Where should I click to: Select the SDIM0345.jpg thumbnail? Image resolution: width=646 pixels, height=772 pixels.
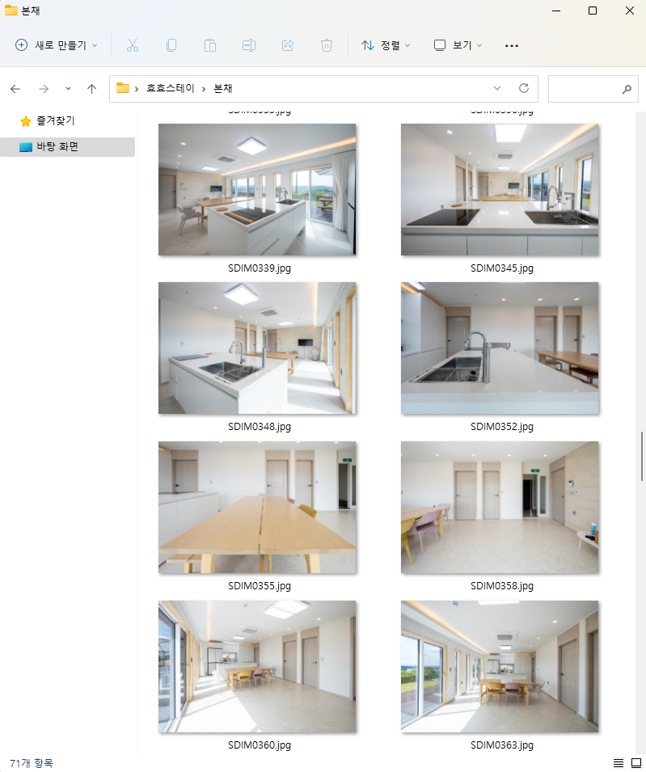pos(500,189)
